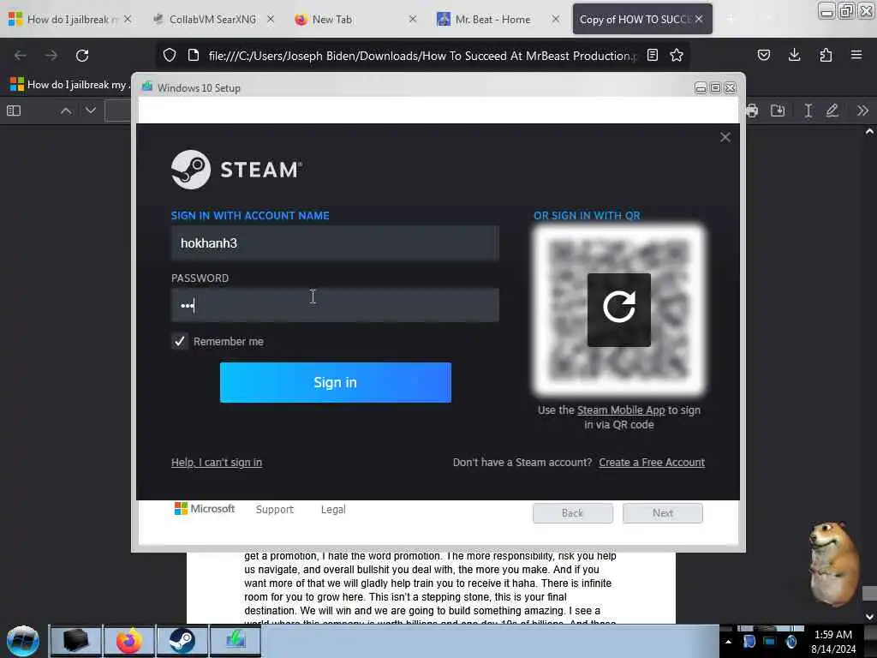Click the hamster desktop mascot
The height and width of the screenshot is (658, 877).
click(833, 562)
